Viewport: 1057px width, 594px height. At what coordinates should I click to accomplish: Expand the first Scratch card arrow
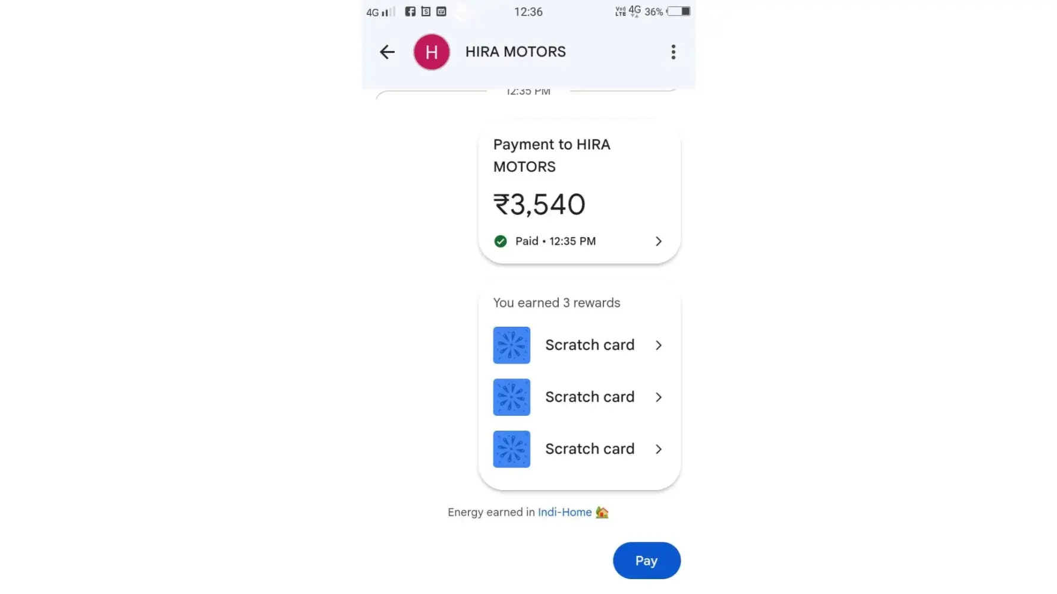coord(658,345)
